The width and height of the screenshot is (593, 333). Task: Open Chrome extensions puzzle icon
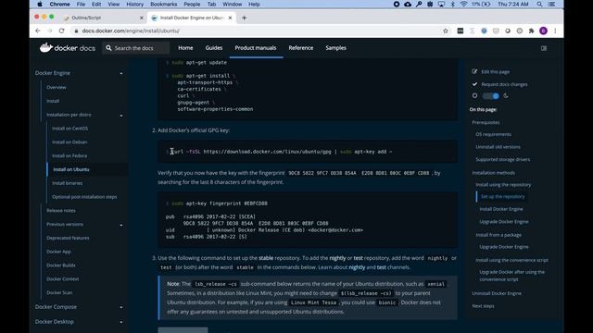531,31
